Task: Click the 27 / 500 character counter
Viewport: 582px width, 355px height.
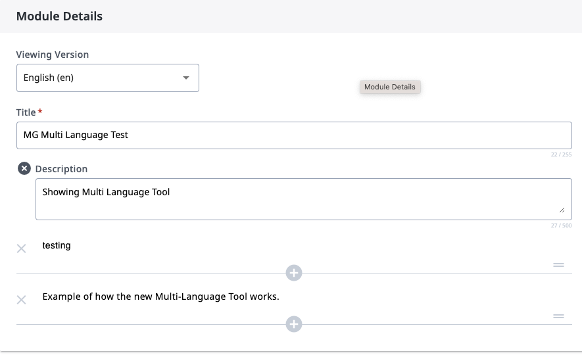Action: [561, 225]
